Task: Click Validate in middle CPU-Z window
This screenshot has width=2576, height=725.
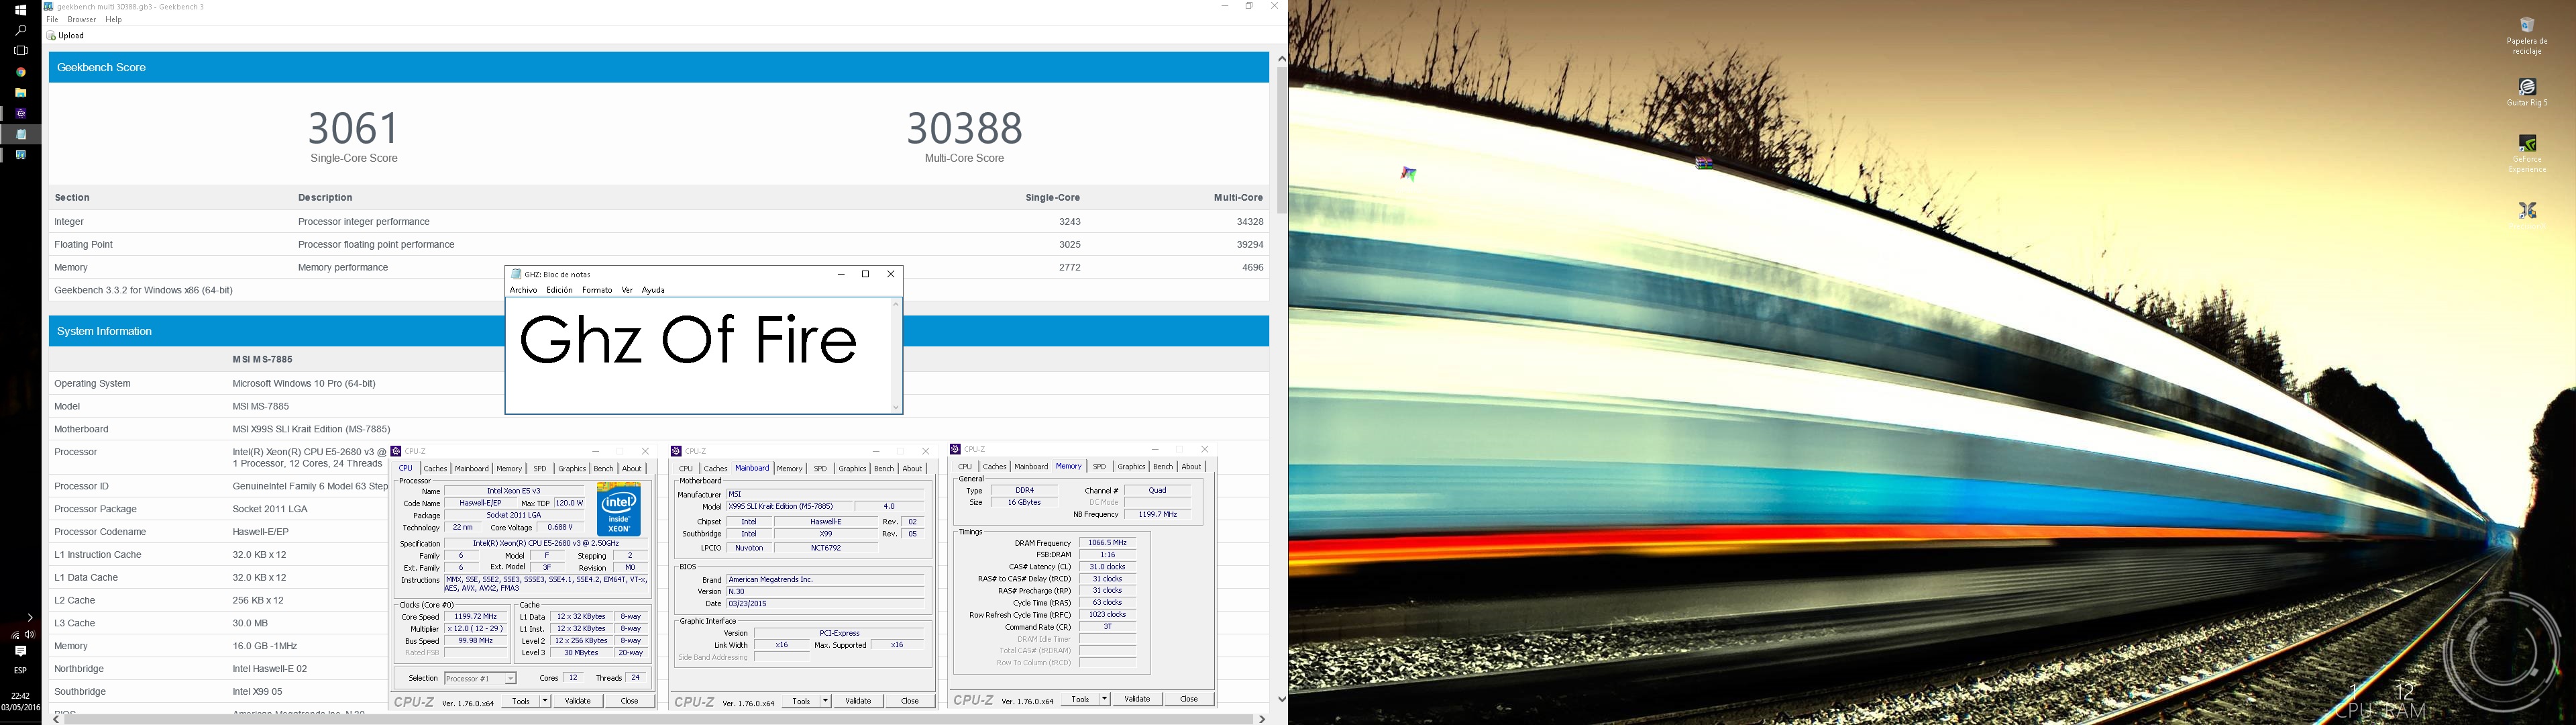Action: pyautogui.click(x=858, y=701)
